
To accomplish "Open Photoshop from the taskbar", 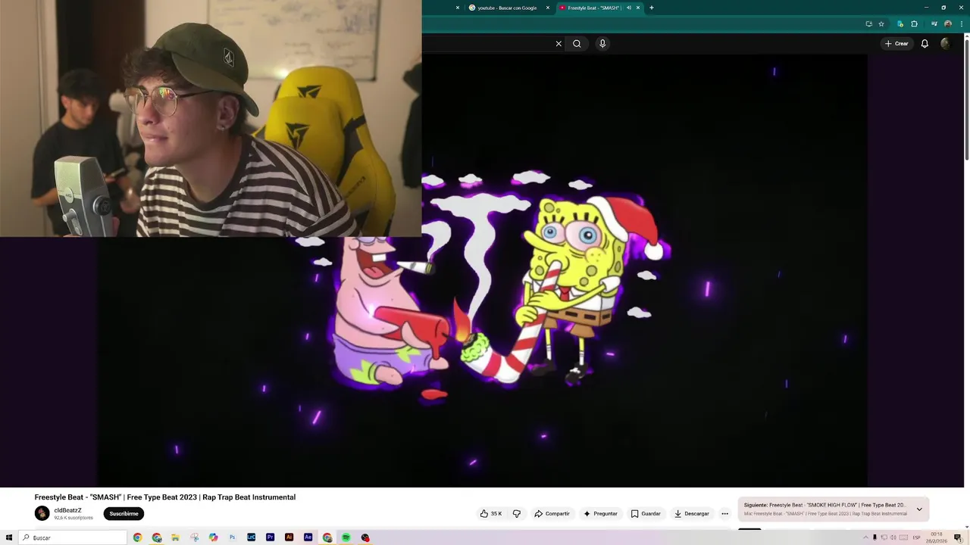I will coord(233,537).
